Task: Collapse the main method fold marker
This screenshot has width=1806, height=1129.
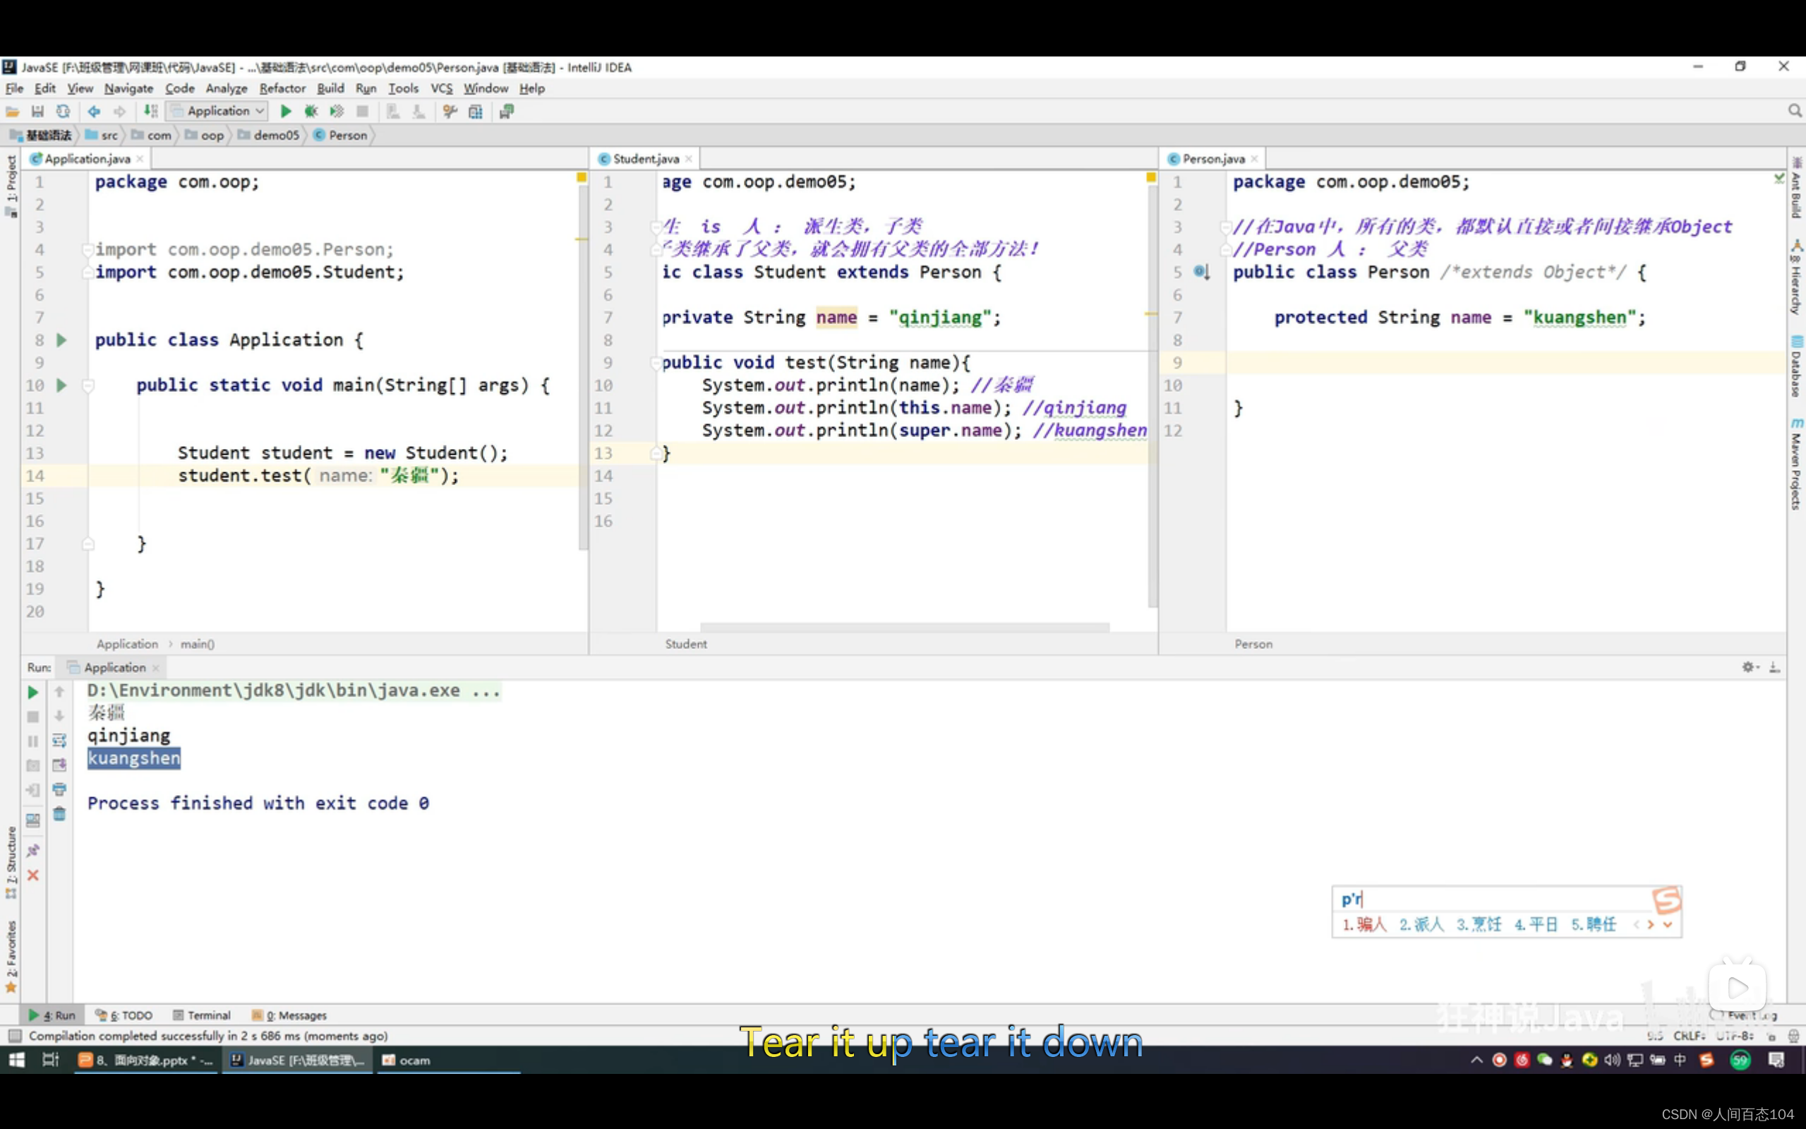Action: 88,386
